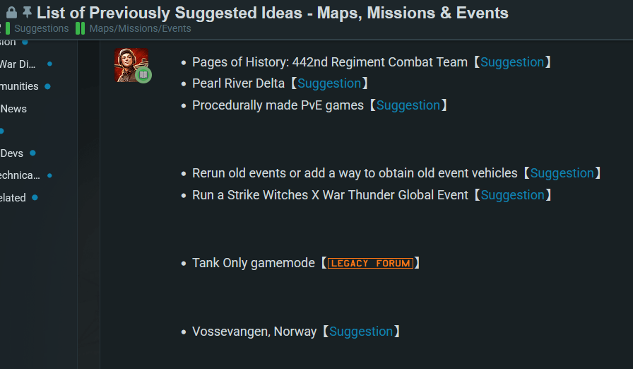
Task: Follow the Vossevangen, Norway Suggestion link
Action: [x=361, y=332]
